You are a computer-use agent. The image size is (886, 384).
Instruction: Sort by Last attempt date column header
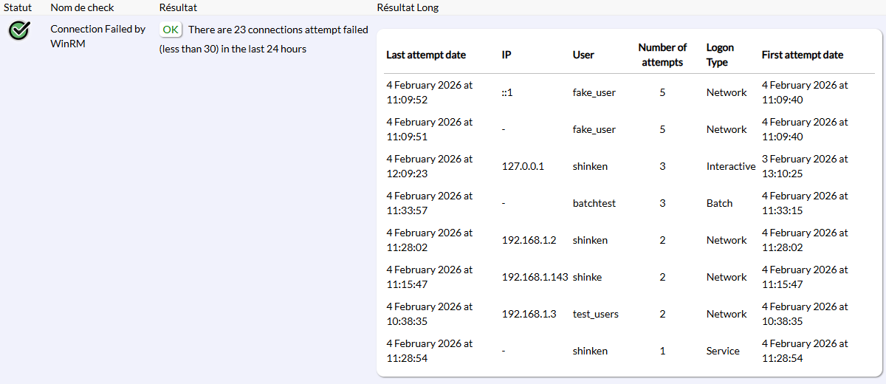(426, 55)
